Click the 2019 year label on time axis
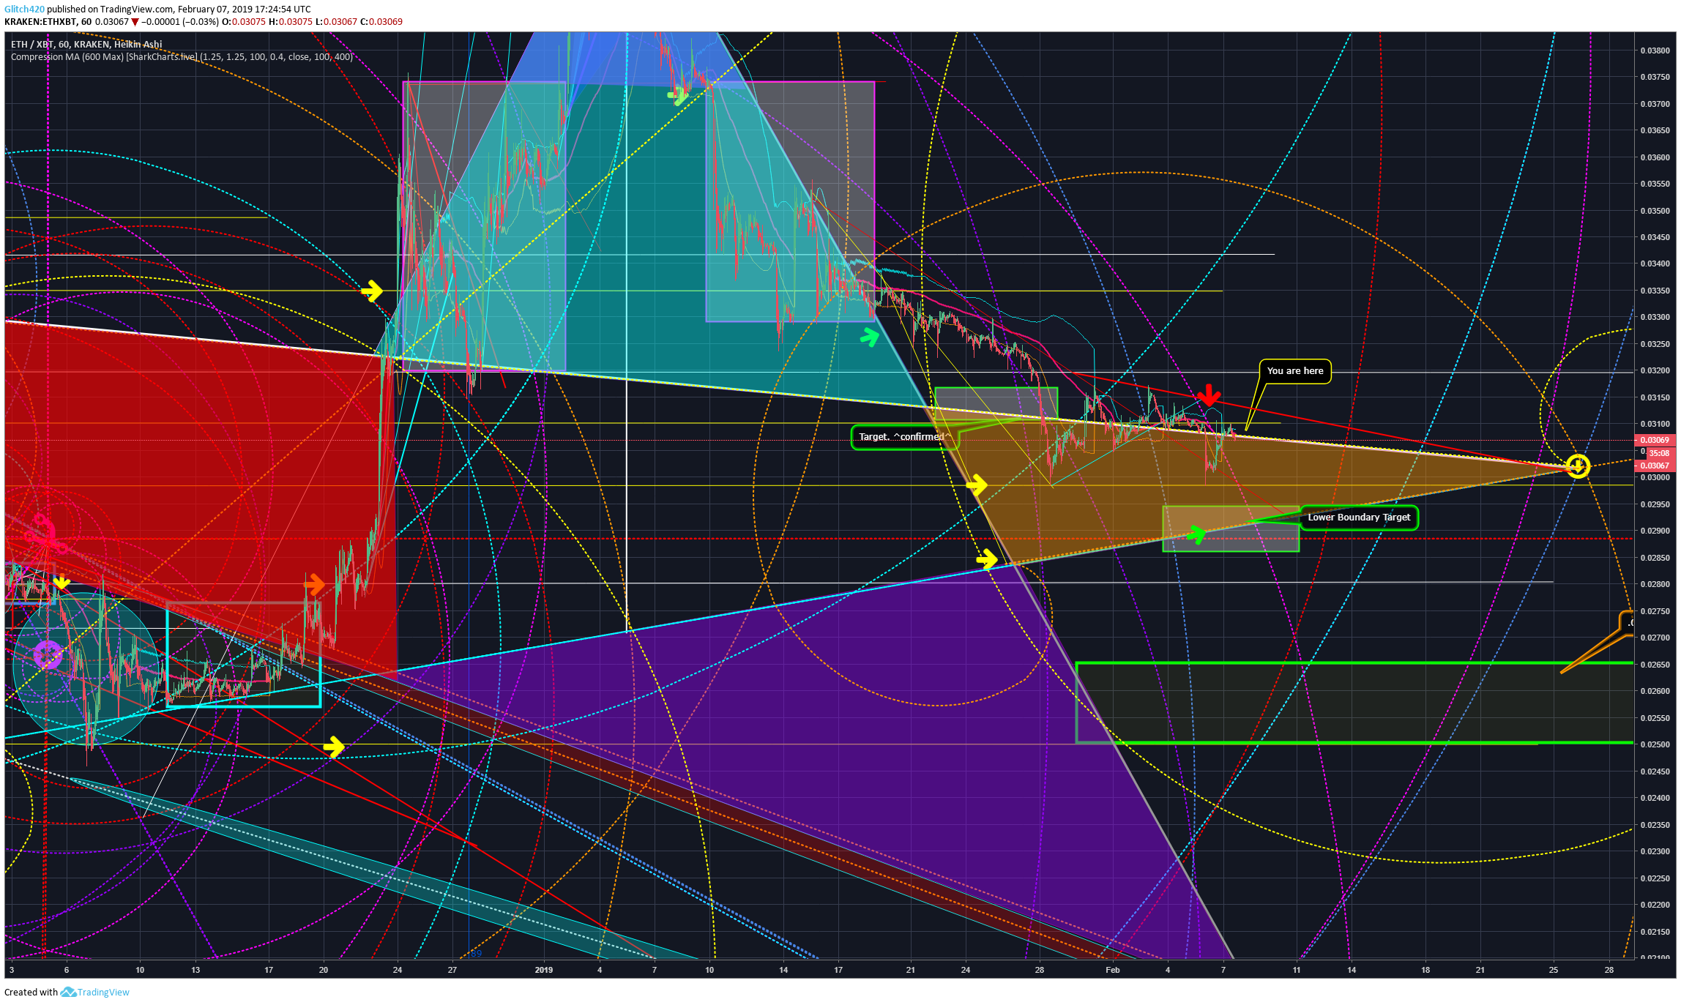 coord(544,970)
